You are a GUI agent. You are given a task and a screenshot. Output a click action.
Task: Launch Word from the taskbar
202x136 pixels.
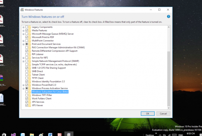click(x=50, y=134)
